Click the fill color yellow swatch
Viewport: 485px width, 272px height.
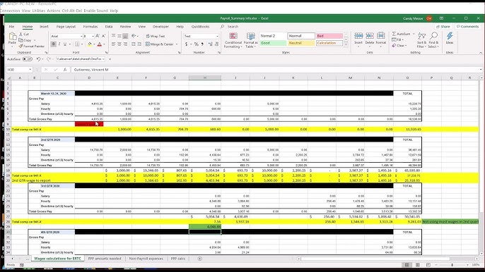coord(89,44)
